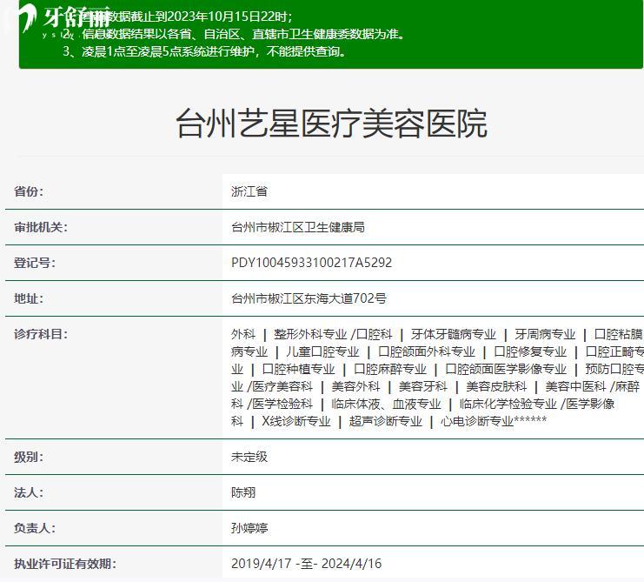Click 超声诊断专业 entry
Image resolution: width=644 pixels, height=582 pixels.
386,421
